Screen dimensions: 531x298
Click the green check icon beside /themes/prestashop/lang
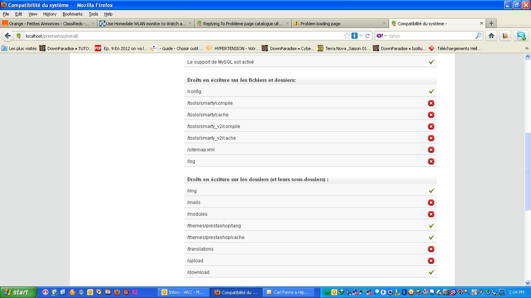(x=431, y=226)
